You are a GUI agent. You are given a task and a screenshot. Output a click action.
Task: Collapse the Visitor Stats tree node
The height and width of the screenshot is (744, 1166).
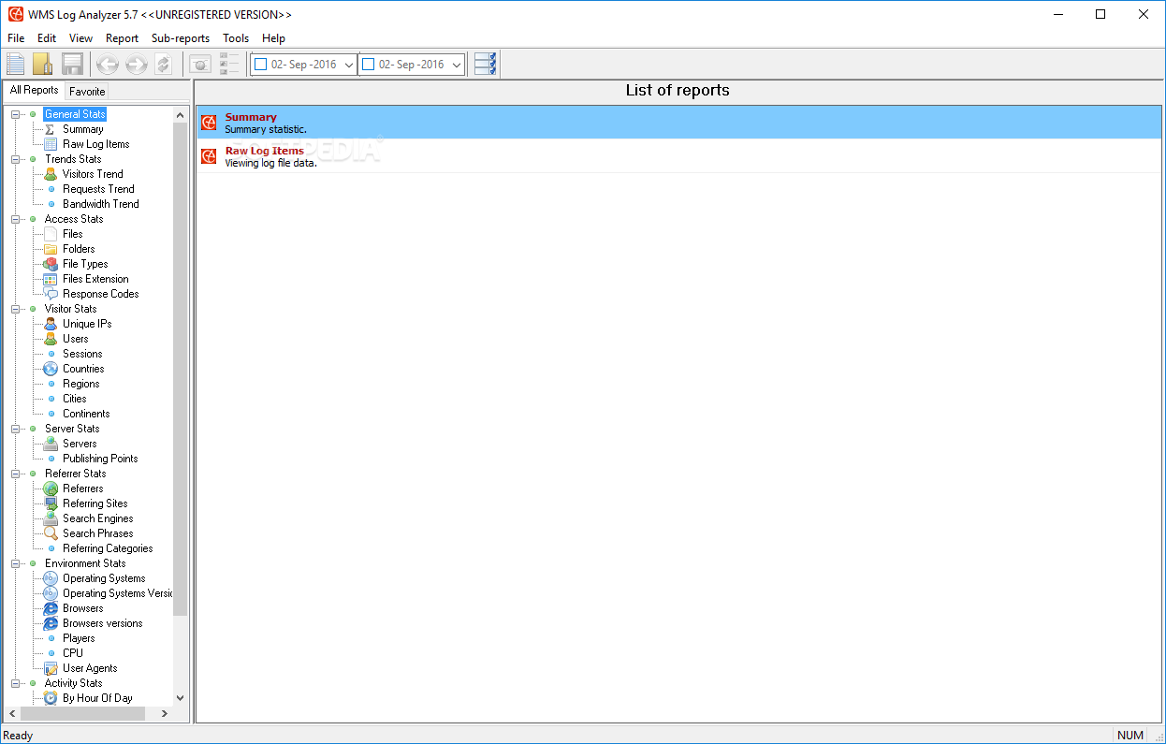click(x=16, y=309)
